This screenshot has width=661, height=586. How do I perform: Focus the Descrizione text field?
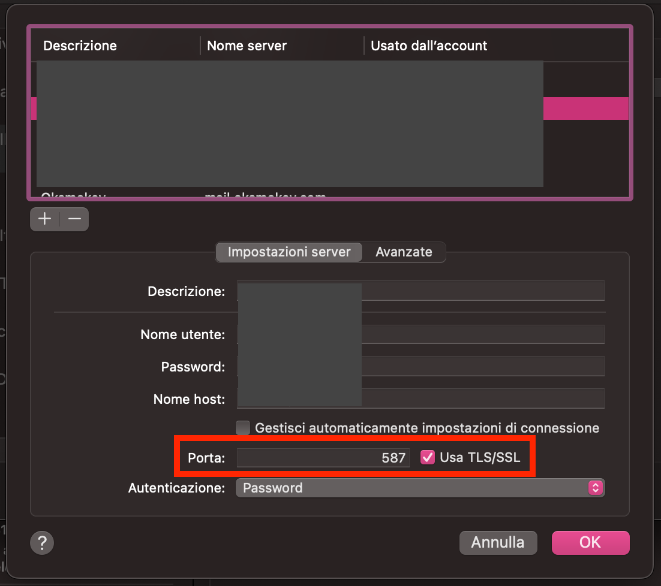point(480,291)
